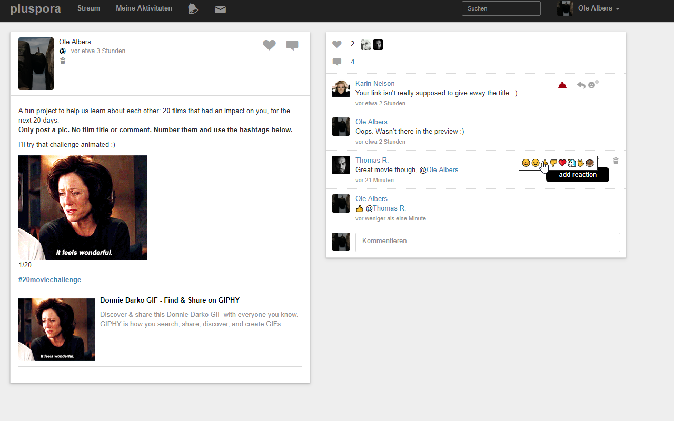The image size is (674, 421).
Task: React with the unicorn emoji
Action: (571, 163)
